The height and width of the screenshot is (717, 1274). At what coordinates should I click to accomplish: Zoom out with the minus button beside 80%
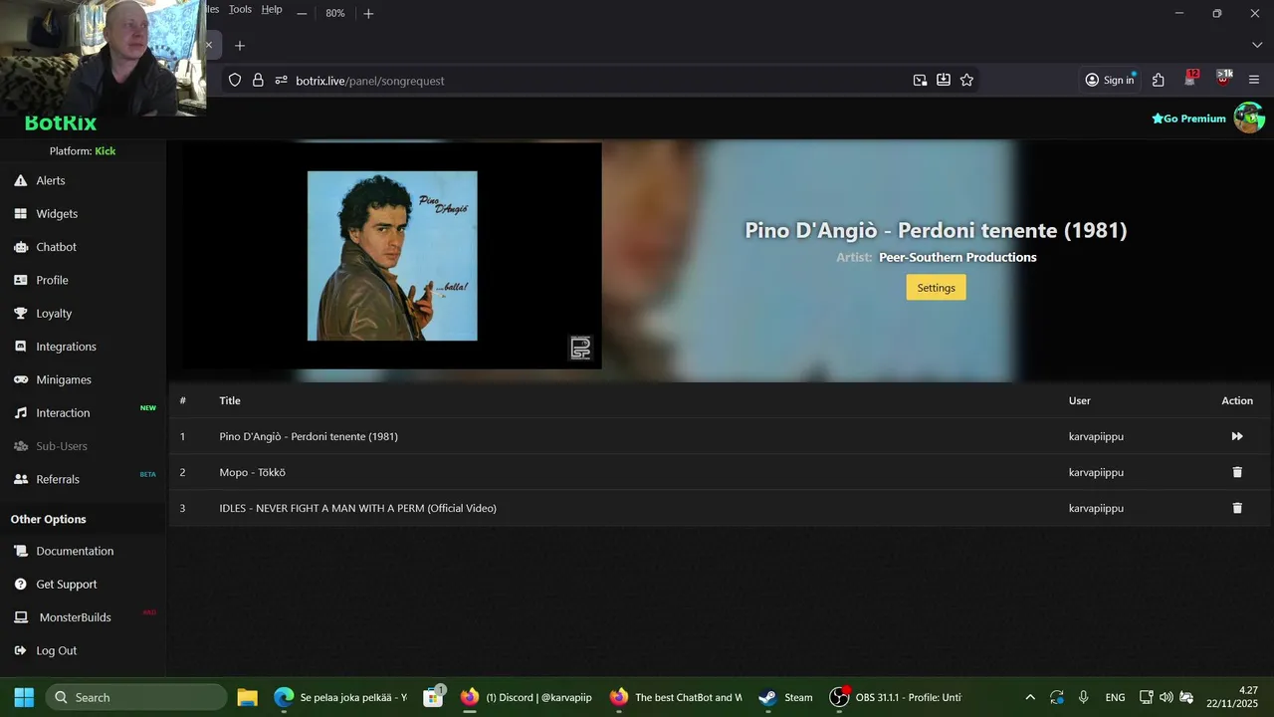tap(302, 13)
